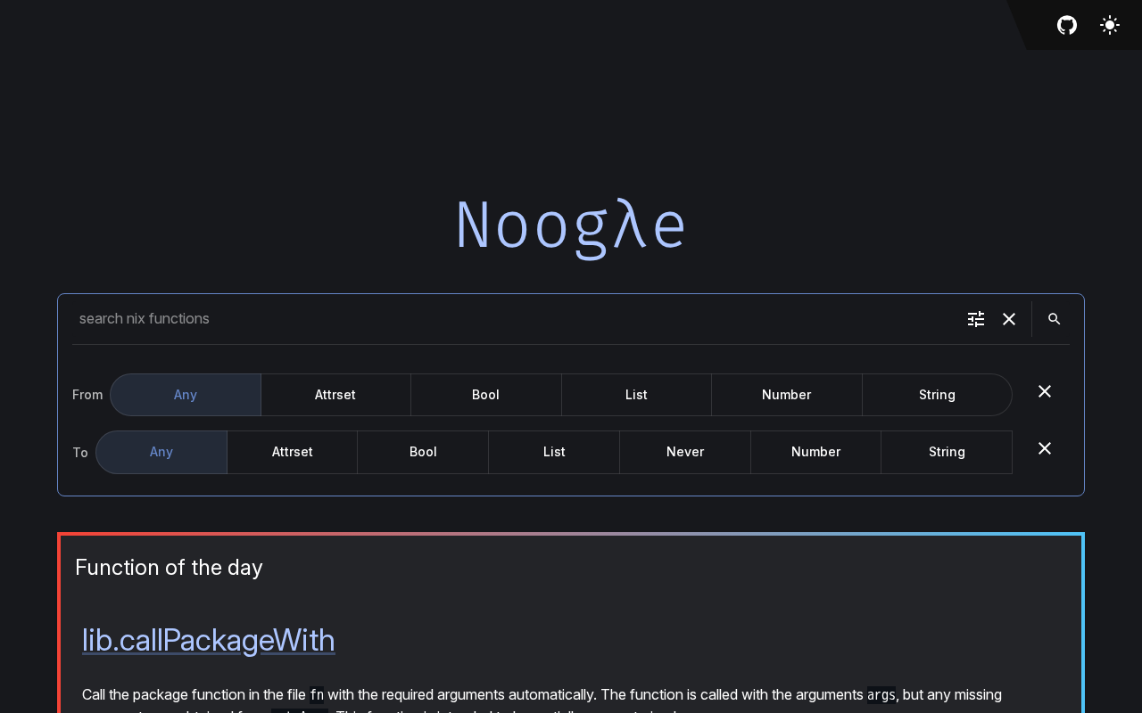Select Any in the To filter

[161, 452]
